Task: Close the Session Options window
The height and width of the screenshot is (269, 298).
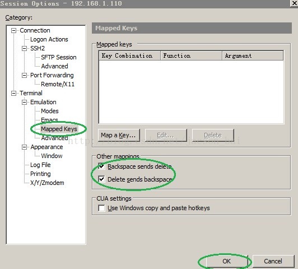Action: click(x=294, y=3)
